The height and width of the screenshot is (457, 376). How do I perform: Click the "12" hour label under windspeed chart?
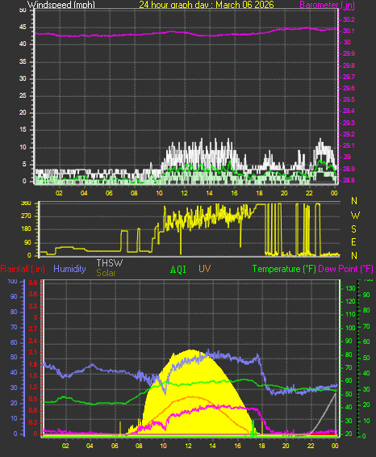[184, 193]
